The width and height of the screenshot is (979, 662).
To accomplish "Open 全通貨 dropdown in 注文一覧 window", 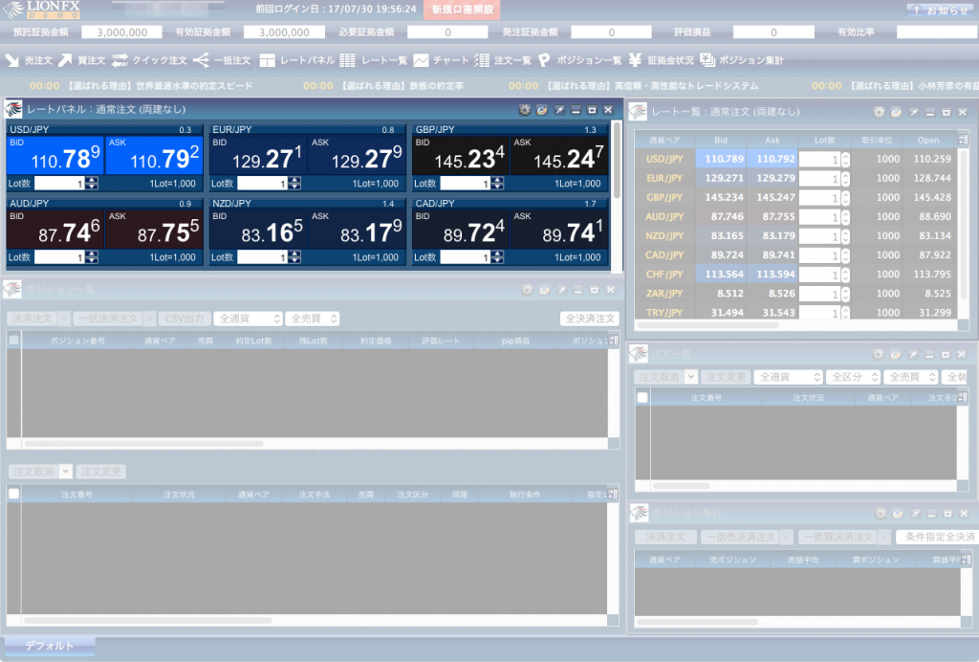I will click(x=789, y=377).
